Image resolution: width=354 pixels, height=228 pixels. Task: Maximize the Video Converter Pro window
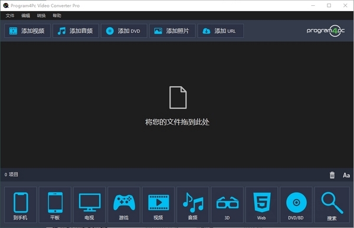(329, 5)
